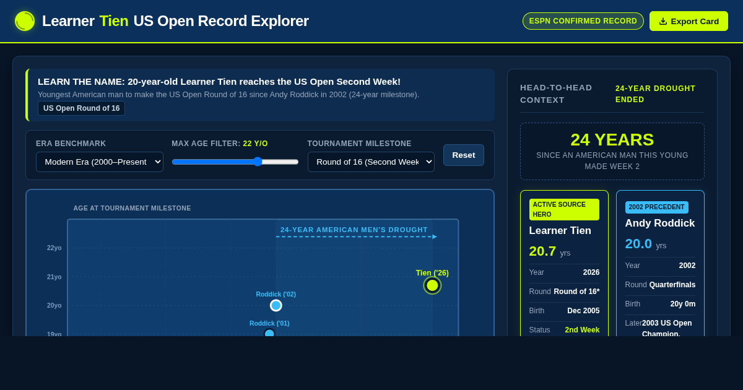743x390 pixels.
Task: Click the Round of 16* value
Action: click(x=576, y=292)
